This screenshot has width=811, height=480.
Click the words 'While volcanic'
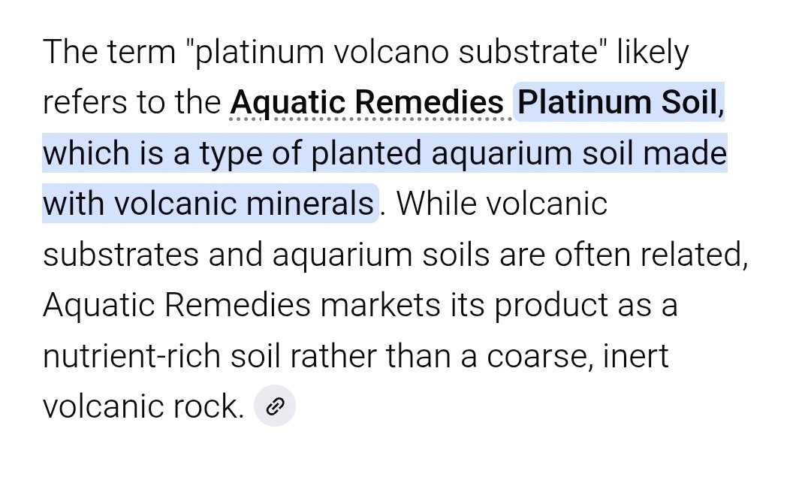point(502,204)
